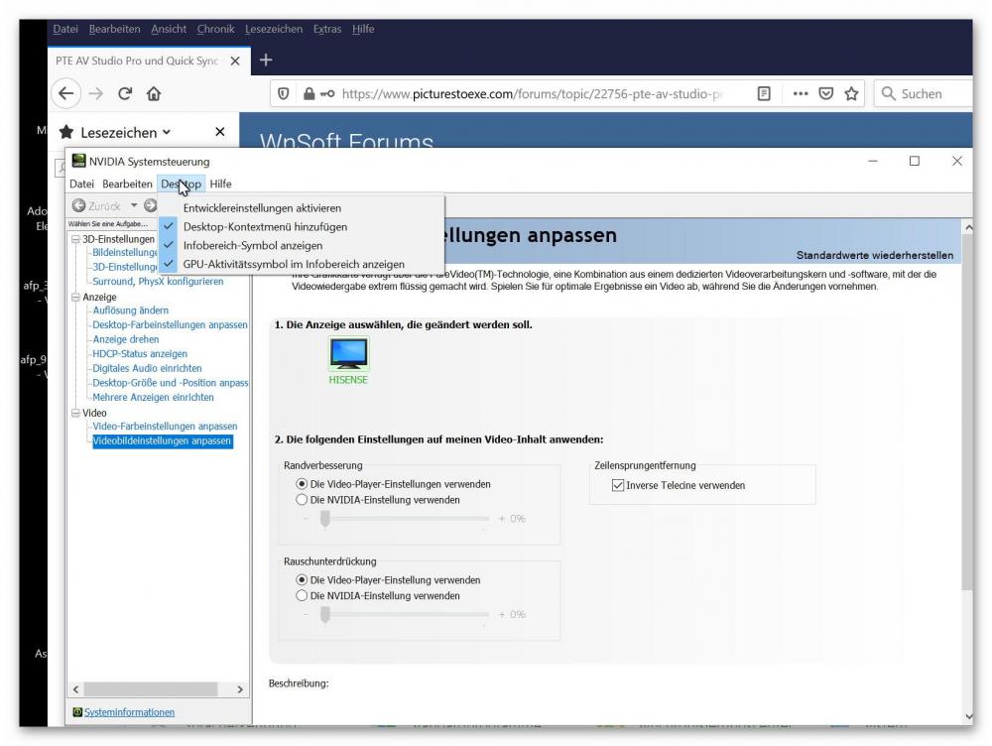Bookmark this page with star icon

851,93
